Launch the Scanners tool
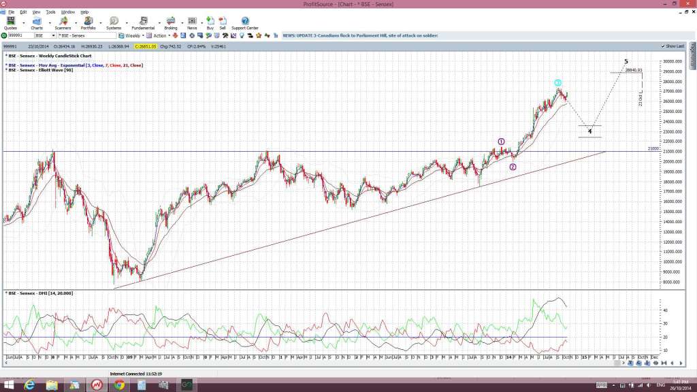The width and height of the screenshot is (697, 392). (63, 23)
